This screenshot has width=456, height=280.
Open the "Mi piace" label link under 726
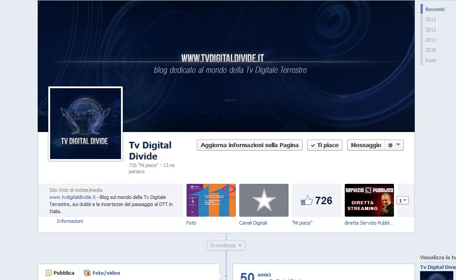coord(302,223)
